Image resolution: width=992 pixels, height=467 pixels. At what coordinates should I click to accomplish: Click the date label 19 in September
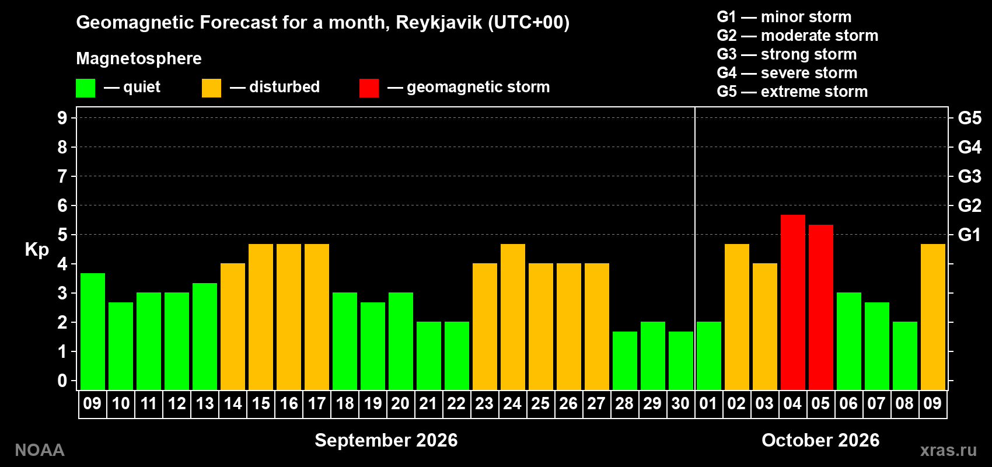click(x=372, y=404)
